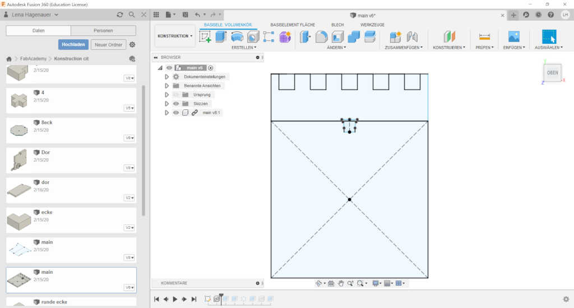This screenshot has height=308, width=574.
Task: Select the New Component tool
Action: pyautogui.click(x=395, y=37)
